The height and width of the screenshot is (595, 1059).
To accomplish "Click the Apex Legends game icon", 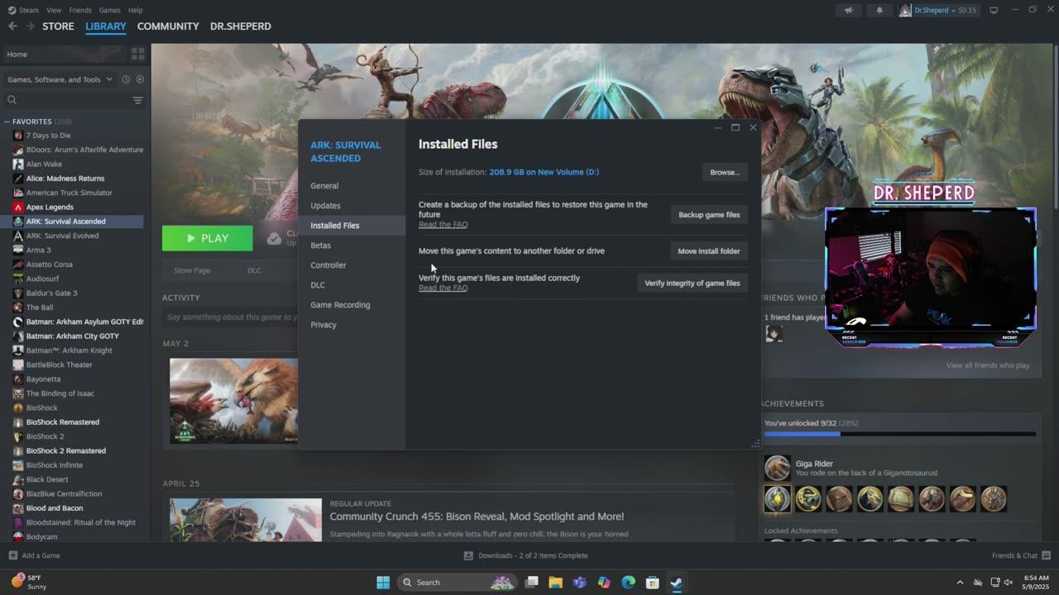I will (x=18, y=207).
